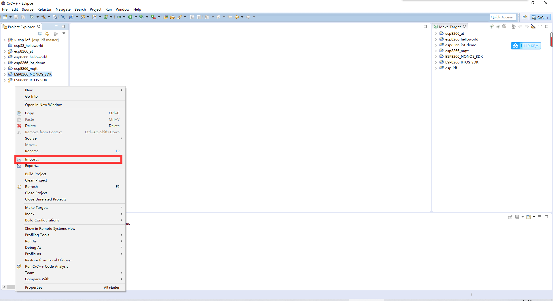Image resolution: width=553 pixels, height=301 pixels.
Task: Open Properties from the context menu
Action: pos(70,288)
